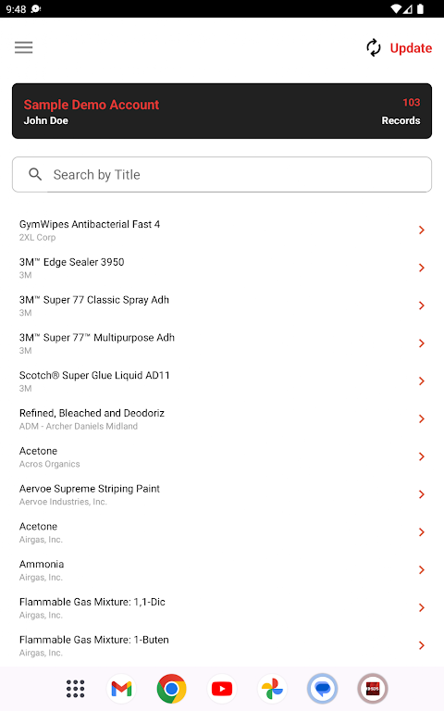
Task: Tap the ADM - Archer Daniels Midland label
Action: (x=79, y=426)
